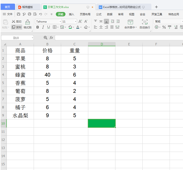Increase font size with A+ icon
This screenshot has width=183, height=170.
coord(80,22)
